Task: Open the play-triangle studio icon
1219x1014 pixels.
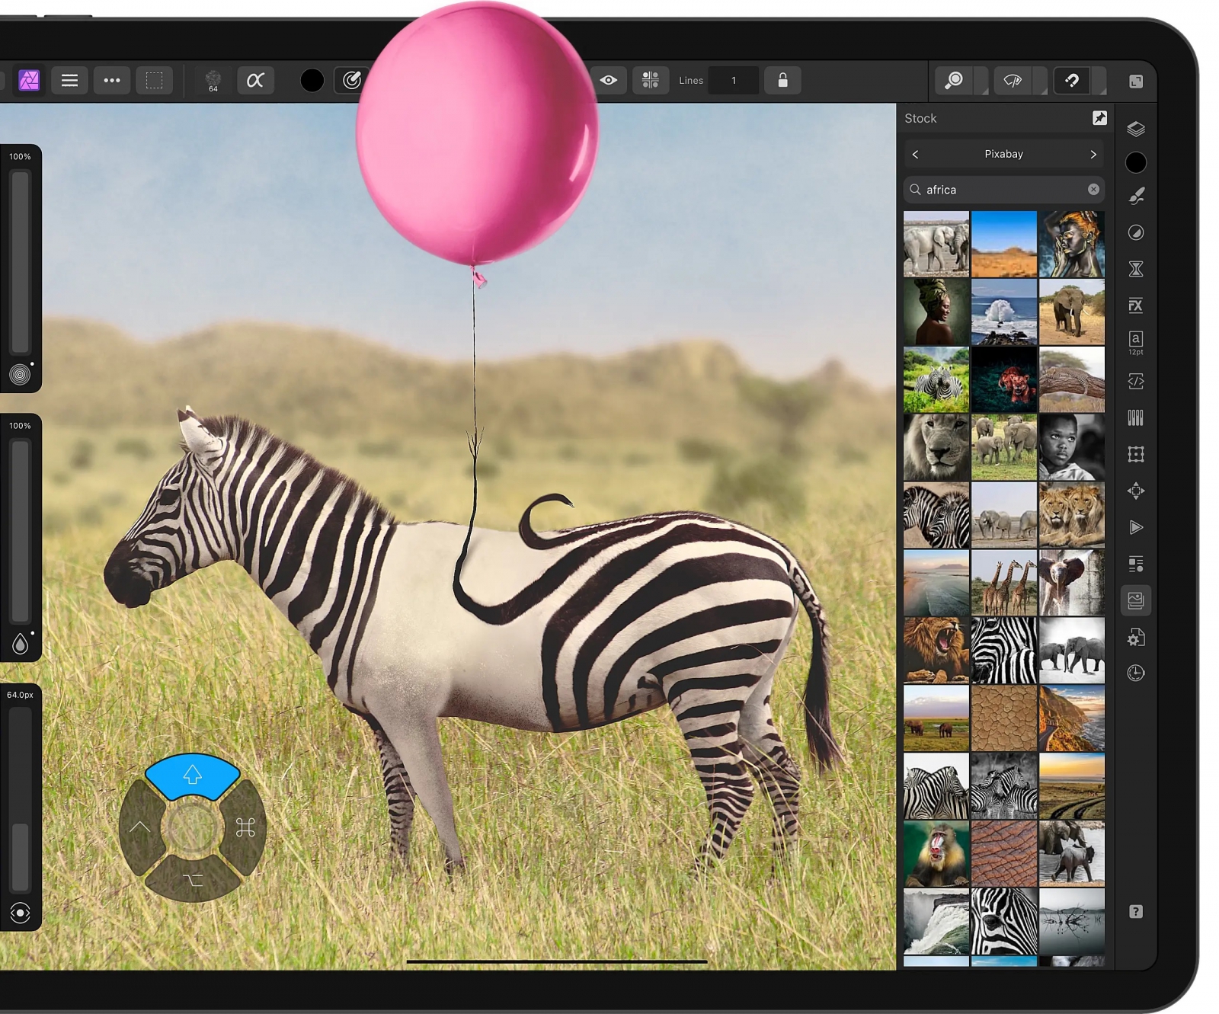Action: 1136,527
